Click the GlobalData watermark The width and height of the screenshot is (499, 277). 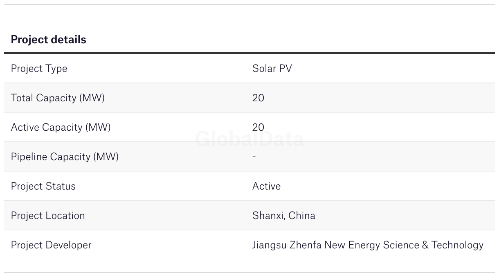[249, 139]
